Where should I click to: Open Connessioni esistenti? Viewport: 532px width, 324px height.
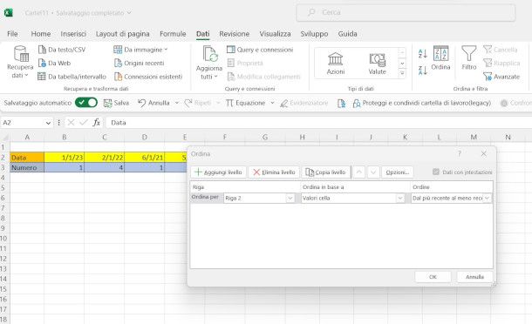[148, 77]
